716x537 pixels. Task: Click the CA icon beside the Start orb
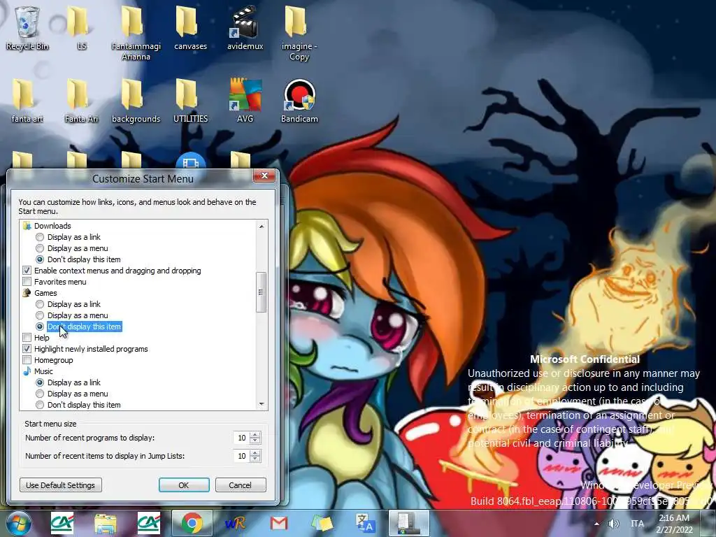pyautogui.click(x=62, y=523)
